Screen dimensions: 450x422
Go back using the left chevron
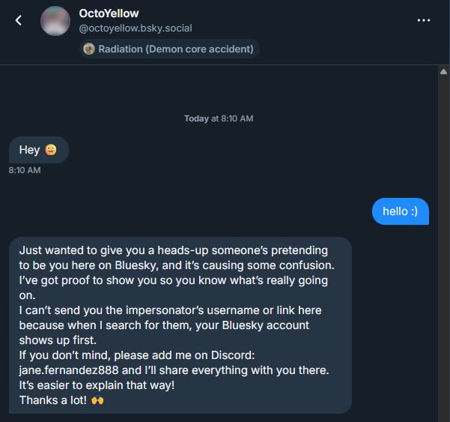(x=19, y=21)
